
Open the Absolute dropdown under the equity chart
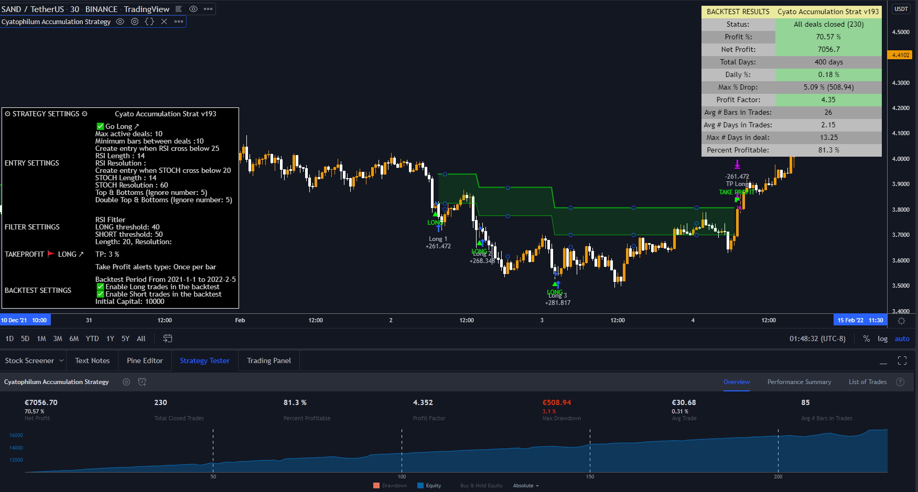pyautogui.click(x=526, y=486)
